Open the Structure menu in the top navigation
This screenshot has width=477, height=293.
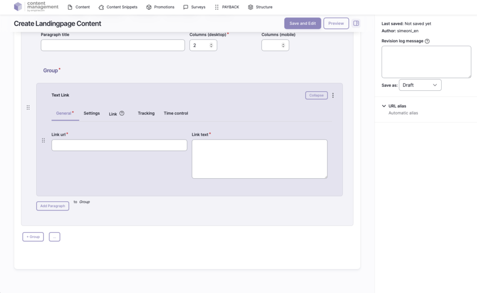(x=260, y=7)
